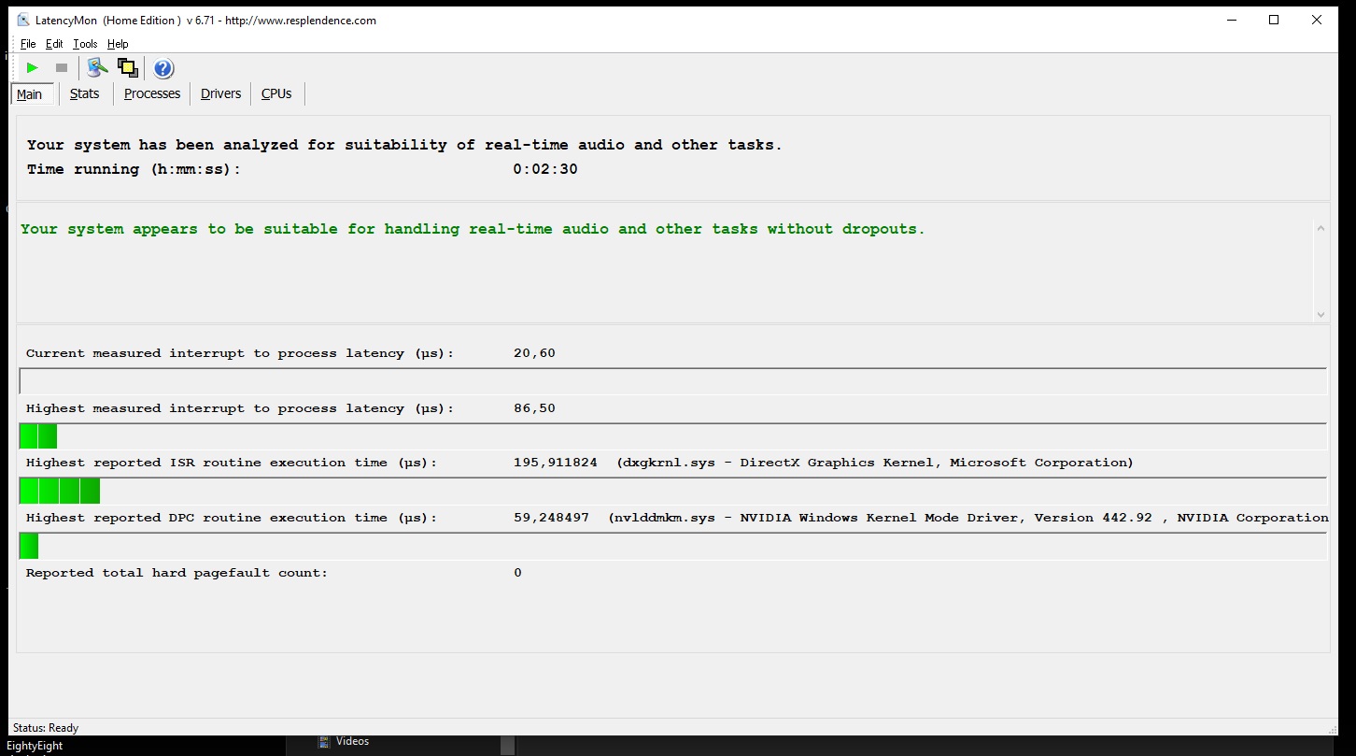Click the highest ISR execution time bar
The height and width of the screenshot is (756, 1356).
[672, 491]
